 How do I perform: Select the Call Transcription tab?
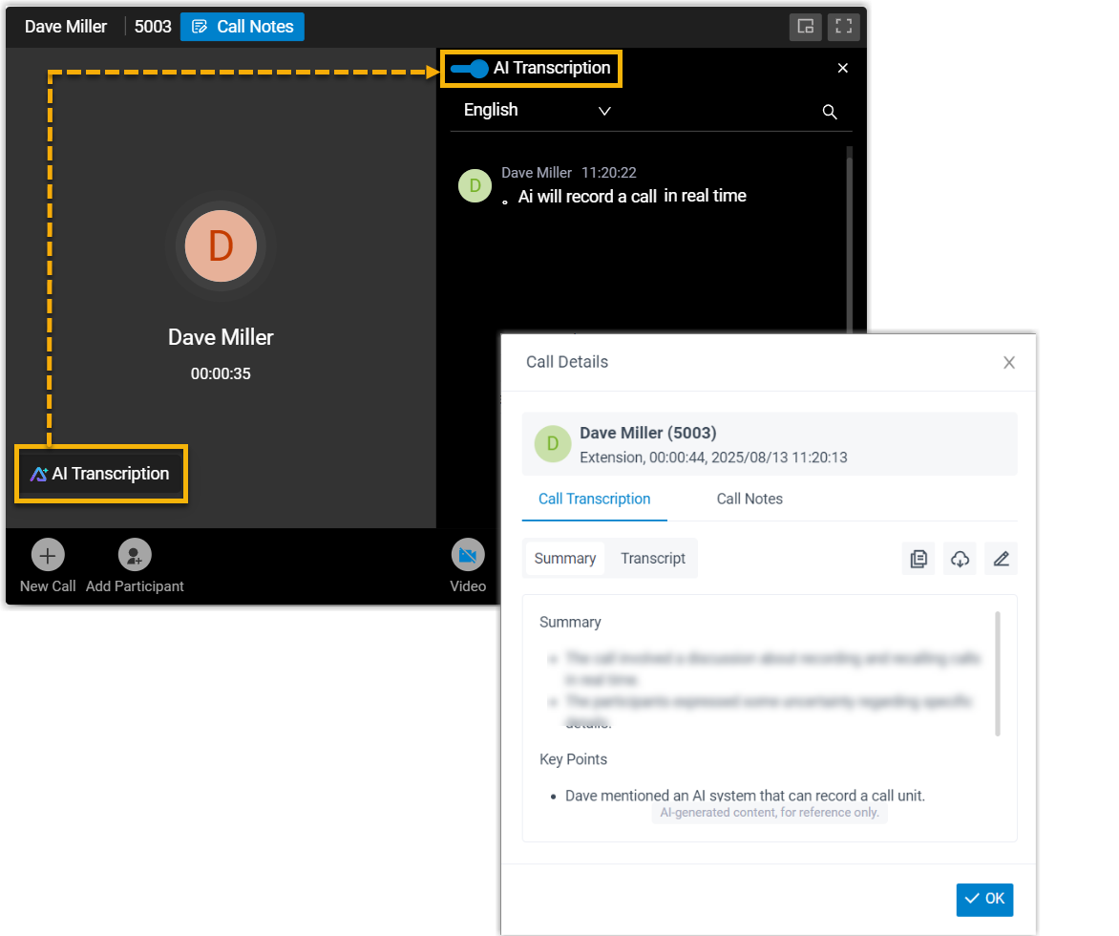[x=594, y=499]
